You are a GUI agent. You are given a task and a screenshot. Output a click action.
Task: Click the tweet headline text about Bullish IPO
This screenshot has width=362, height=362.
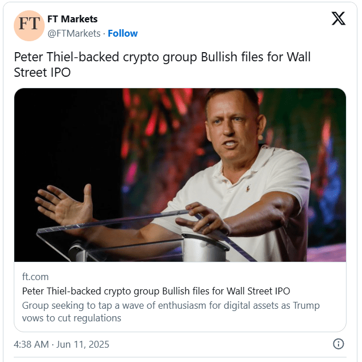[x=162, y=58]
